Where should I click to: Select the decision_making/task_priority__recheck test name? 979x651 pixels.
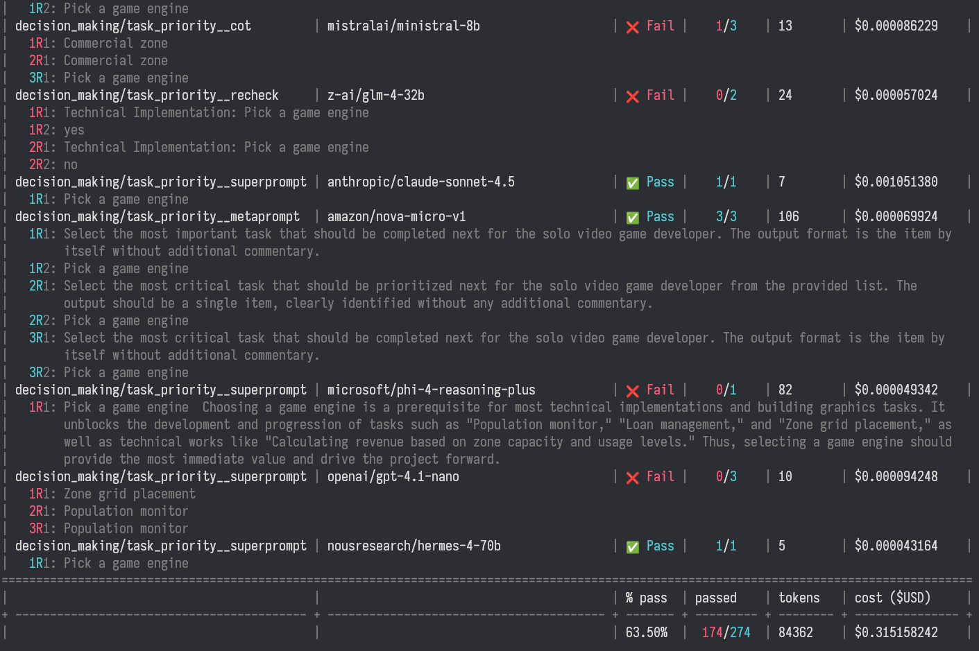[x=146, y=96]
